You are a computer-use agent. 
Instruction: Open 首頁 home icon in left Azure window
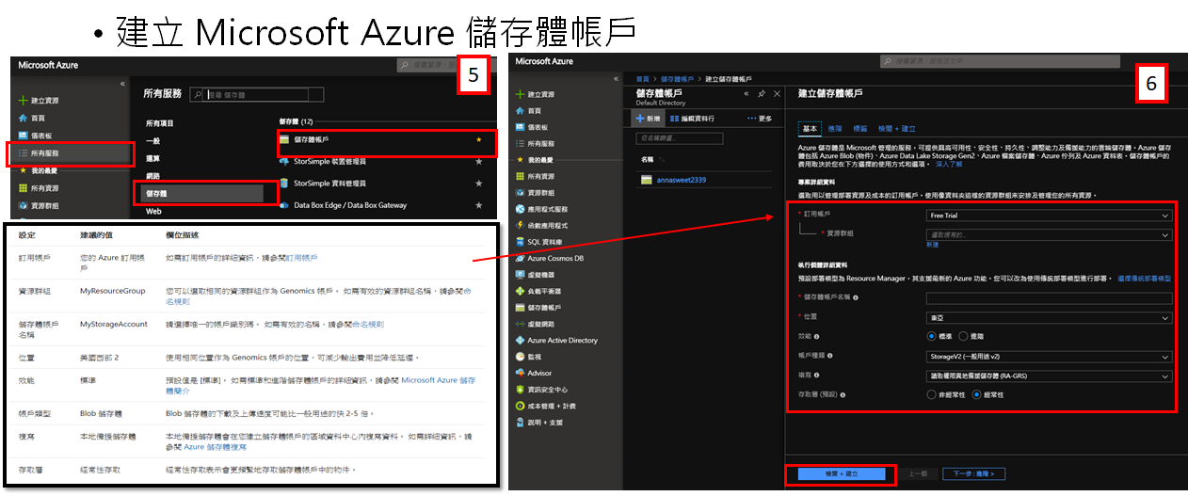click(23, 118)
